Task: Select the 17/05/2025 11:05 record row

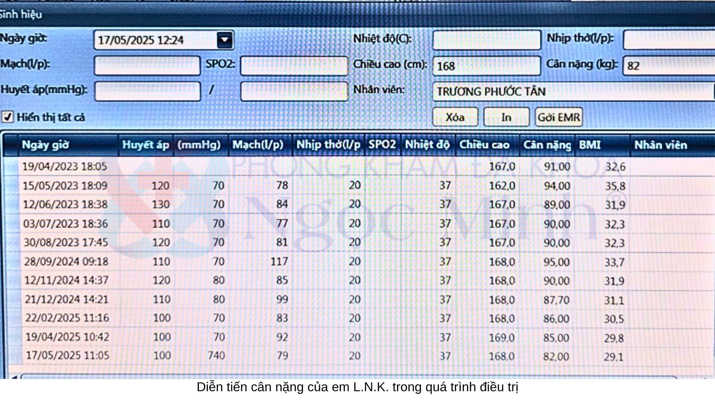Action: point(67,355)
